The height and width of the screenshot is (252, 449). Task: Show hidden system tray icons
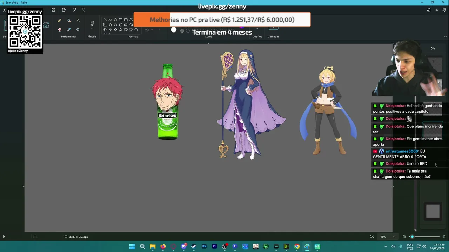[x=386, y=246]
